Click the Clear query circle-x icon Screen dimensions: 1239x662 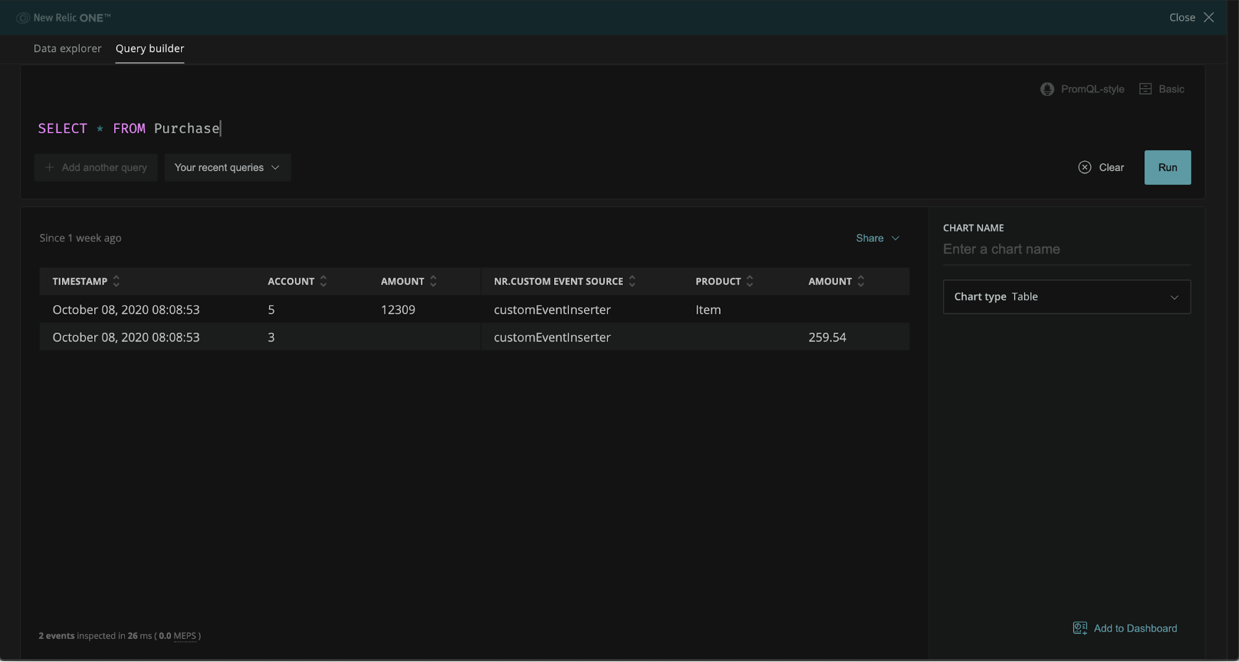[1084, 167]
